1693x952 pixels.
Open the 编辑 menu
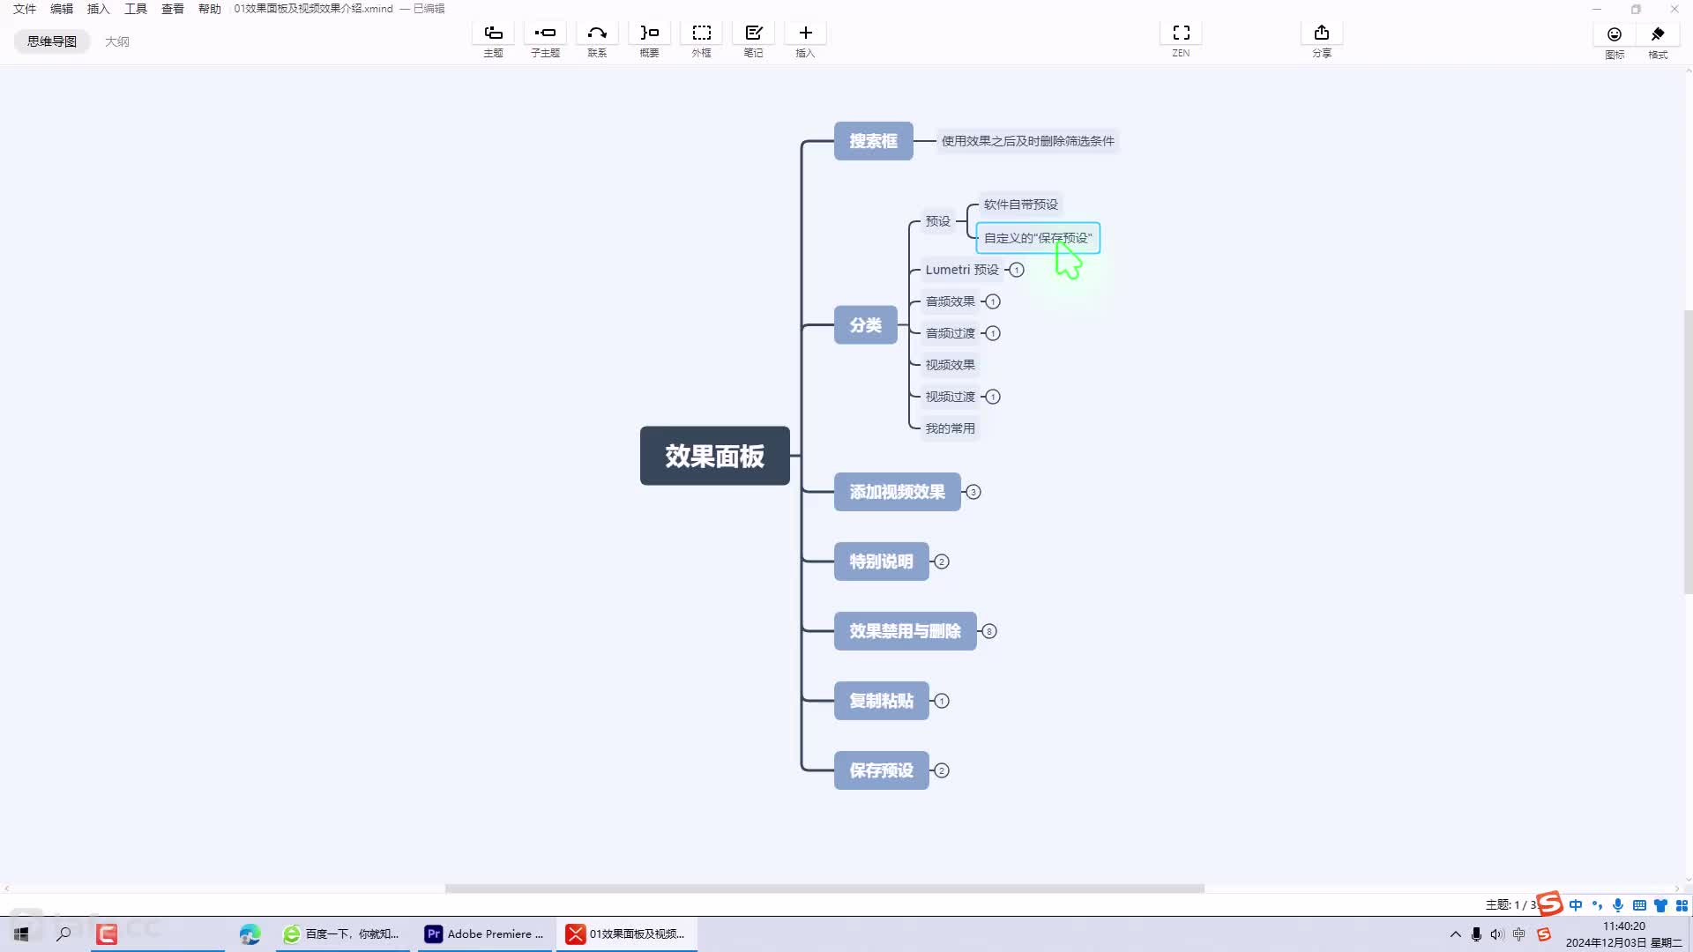[x=62, y=9]
